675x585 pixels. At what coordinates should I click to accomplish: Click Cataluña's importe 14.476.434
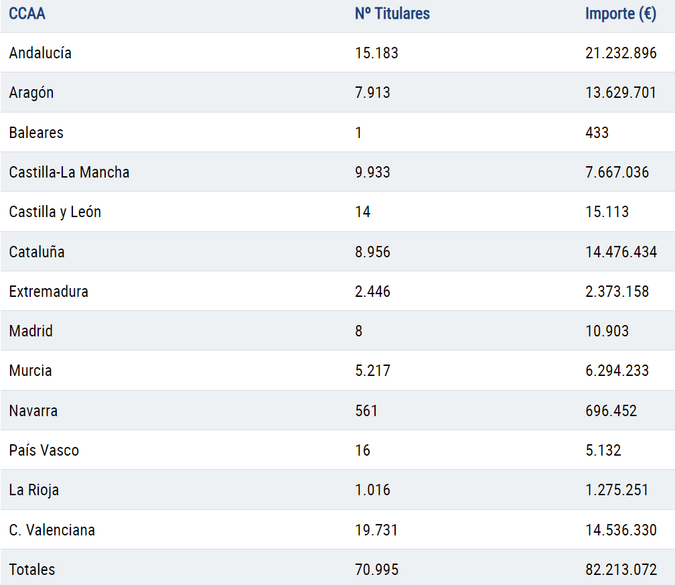click(x=621, y=252)
